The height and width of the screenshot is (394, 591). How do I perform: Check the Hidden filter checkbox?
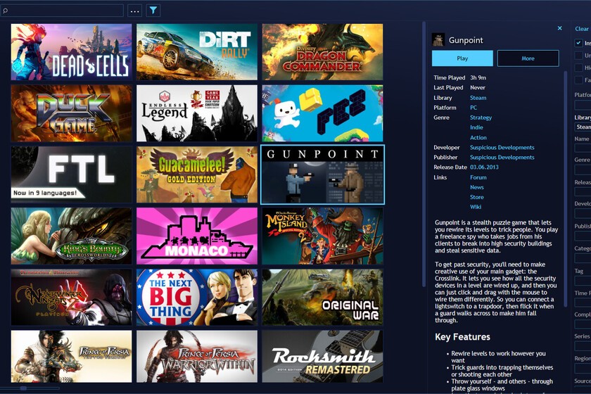point(578,68)
